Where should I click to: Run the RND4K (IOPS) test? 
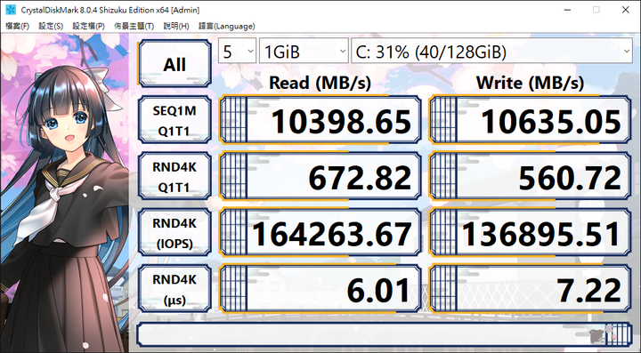(x=174, y=233)
